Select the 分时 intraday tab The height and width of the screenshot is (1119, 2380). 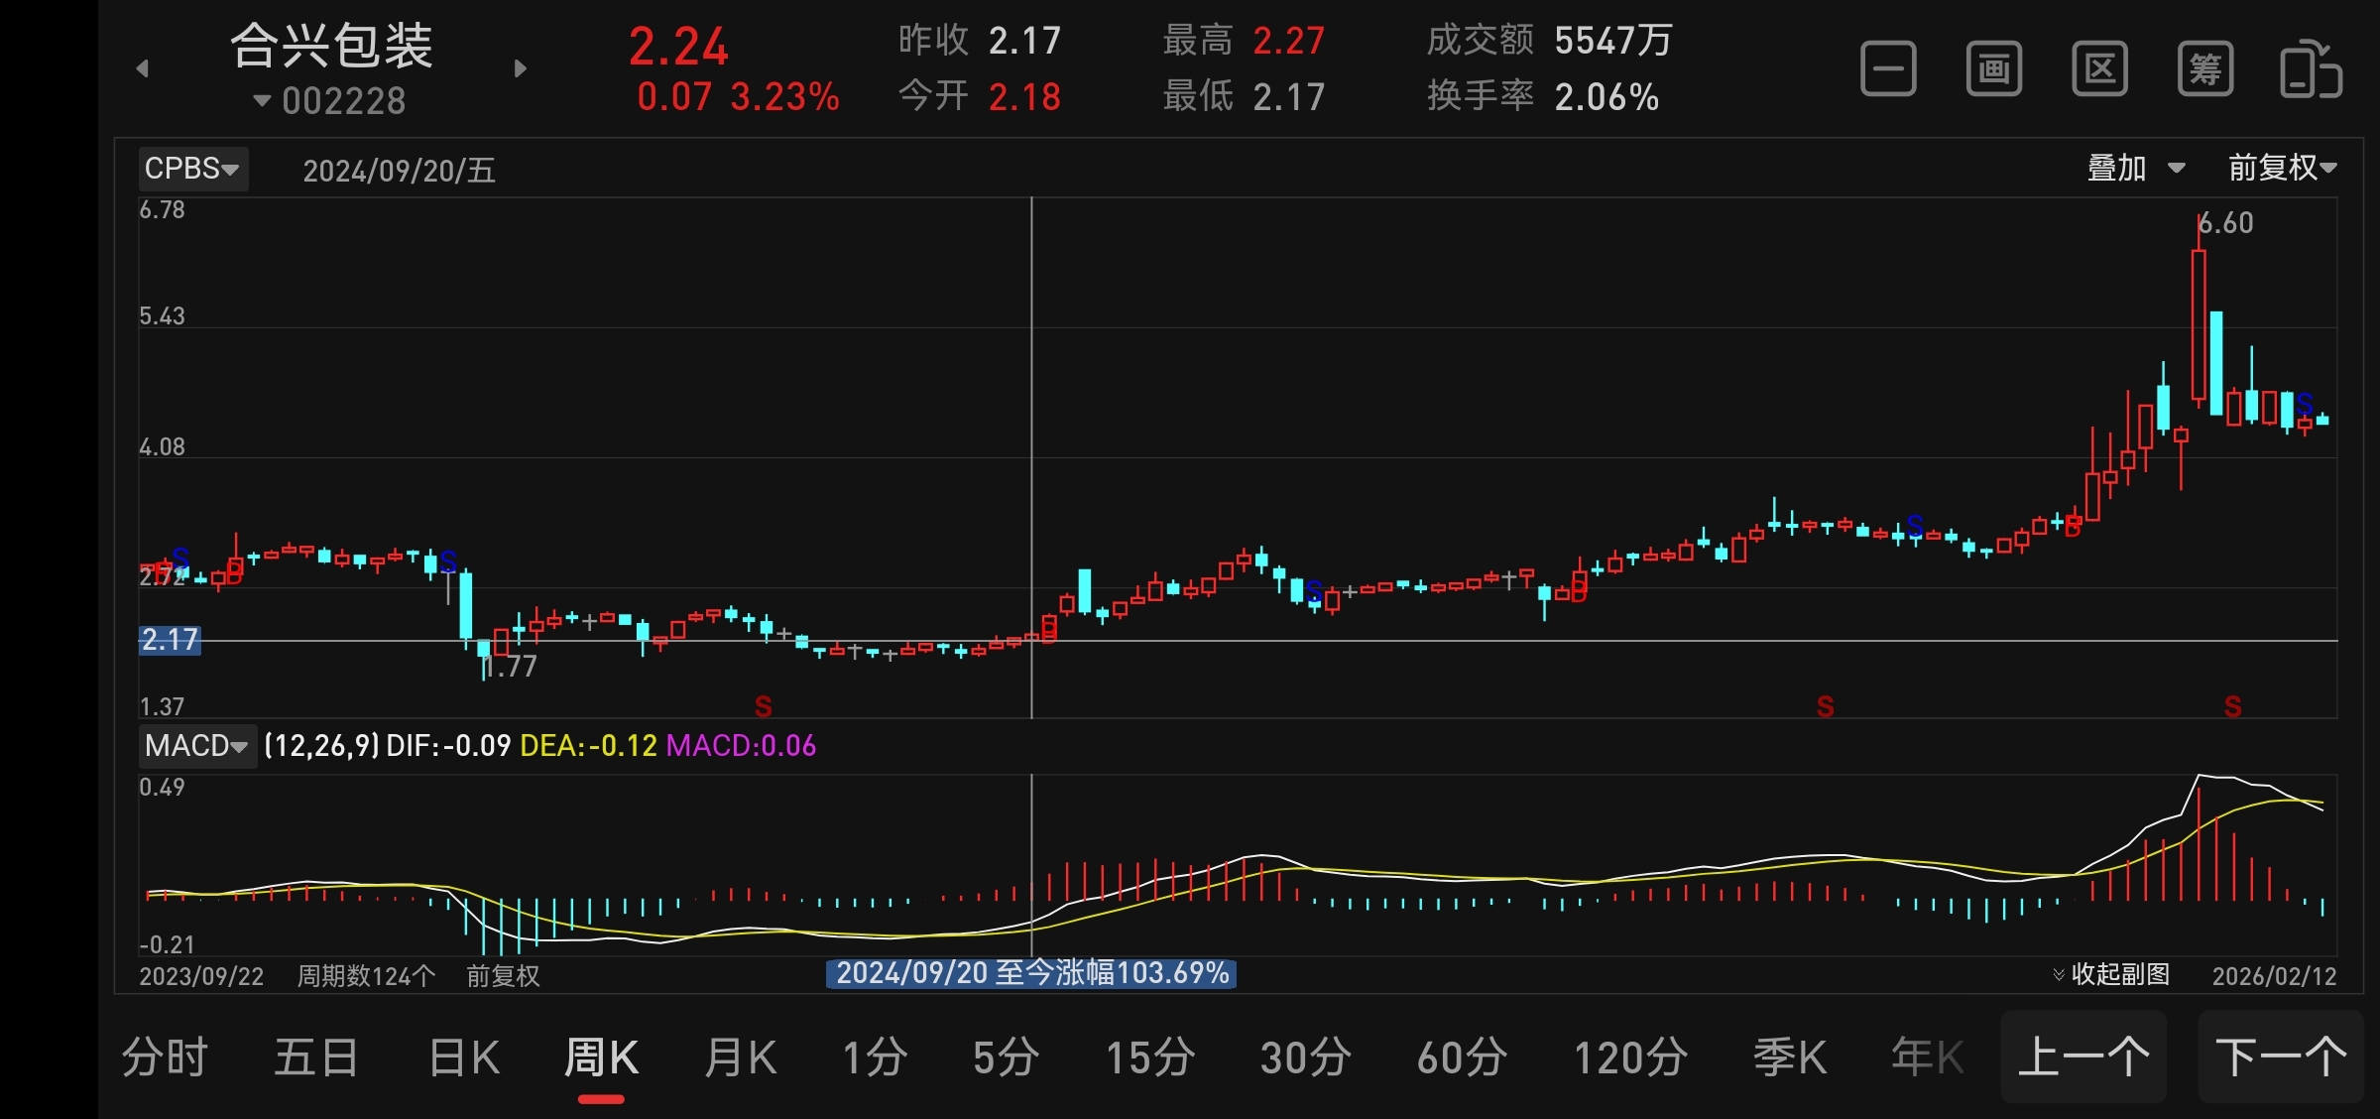[x=165, y=1057]
